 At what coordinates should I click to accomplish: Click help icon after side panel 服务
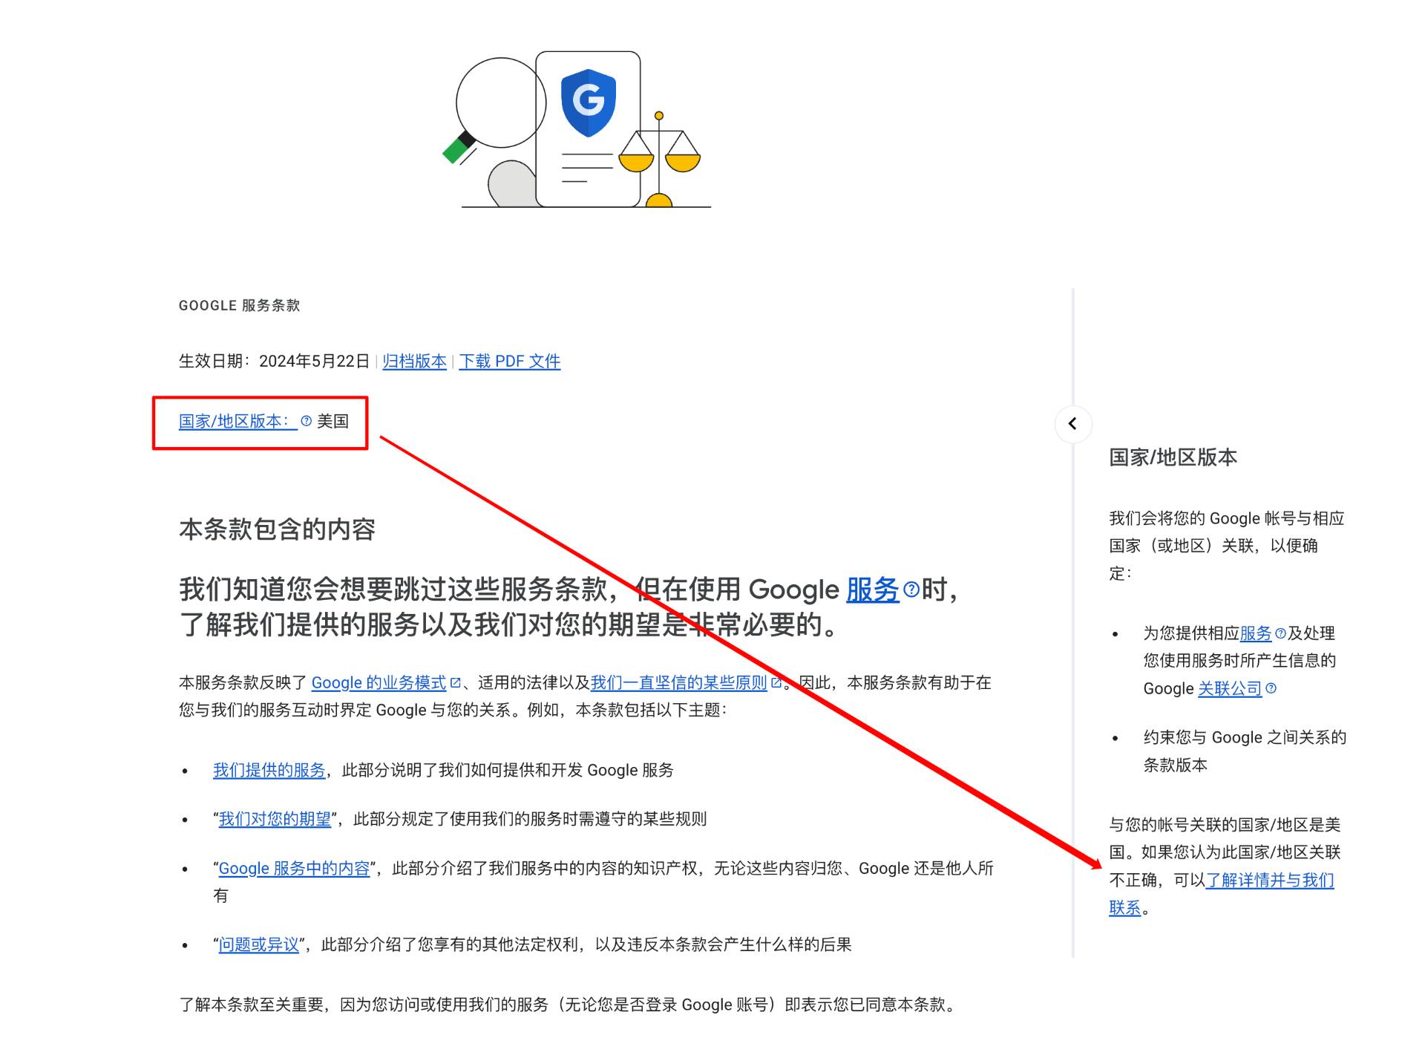click(x=1280, y=633)
